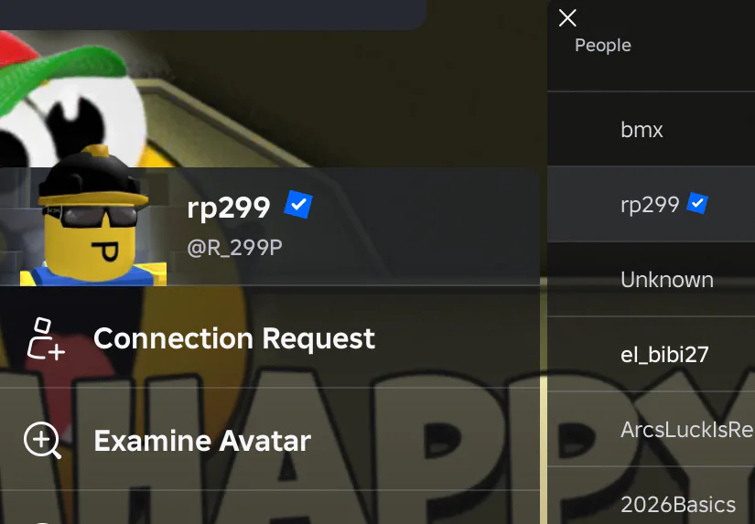Viewport: 755px width, 524px height.
Task: Click the magnifier-plus icon beside Examine Avatar
Action: click(x=42, y=440)
